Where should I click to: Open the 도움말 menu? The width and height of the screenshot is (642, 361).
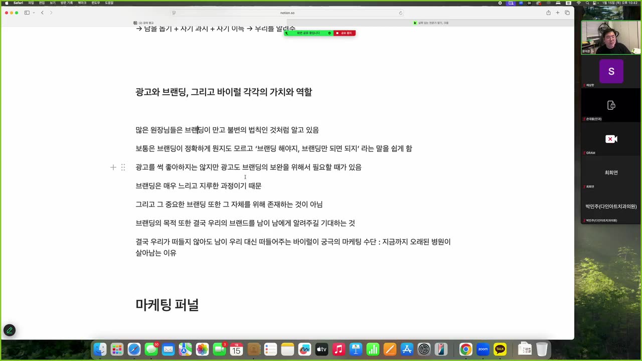pyautogui.click(x=109, y=3)
